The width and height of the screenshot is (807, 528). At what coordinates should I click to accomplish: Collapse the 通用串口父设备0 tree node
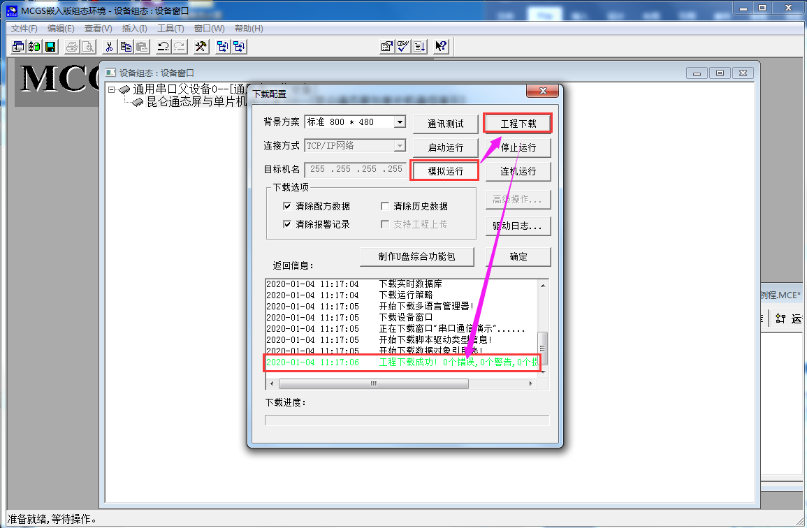111,89
